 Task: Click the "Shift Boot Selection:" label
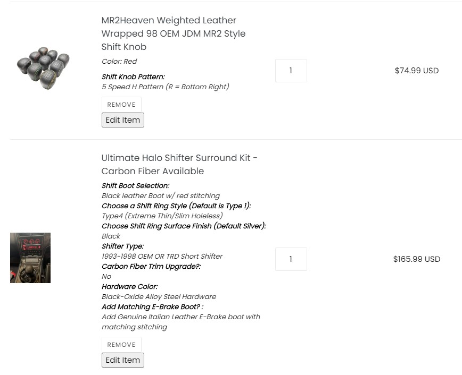click(x=135, y=186)
